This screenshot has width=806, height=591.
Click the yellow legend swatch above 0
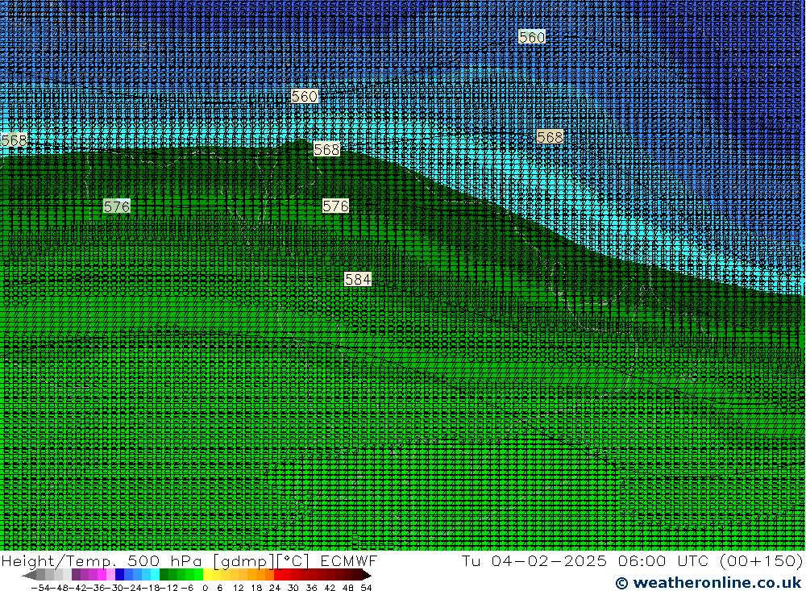[x=208, y=575]
